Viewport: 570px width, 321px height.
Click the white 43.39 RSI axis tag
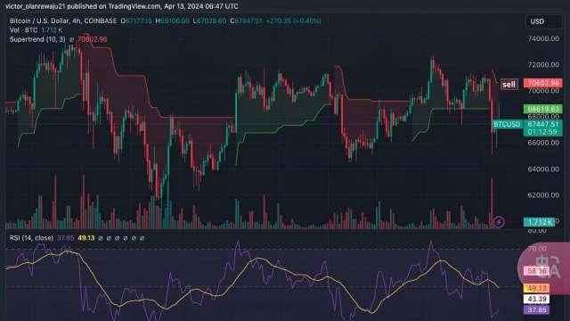coord(537,300)
